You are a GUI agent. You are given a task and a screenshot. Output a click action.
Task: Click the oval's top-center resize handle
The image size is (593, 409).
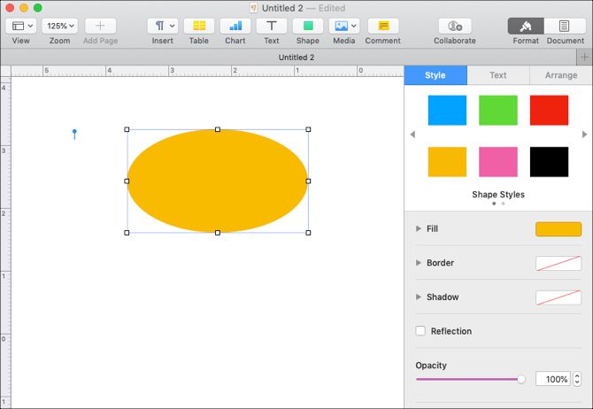[218, 129]
